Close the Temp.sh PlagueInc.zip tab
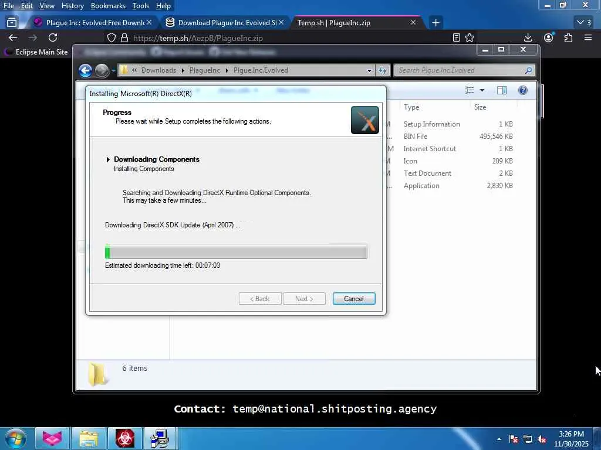This screenshot has height=450, width=601. click(x=413, y=23)
